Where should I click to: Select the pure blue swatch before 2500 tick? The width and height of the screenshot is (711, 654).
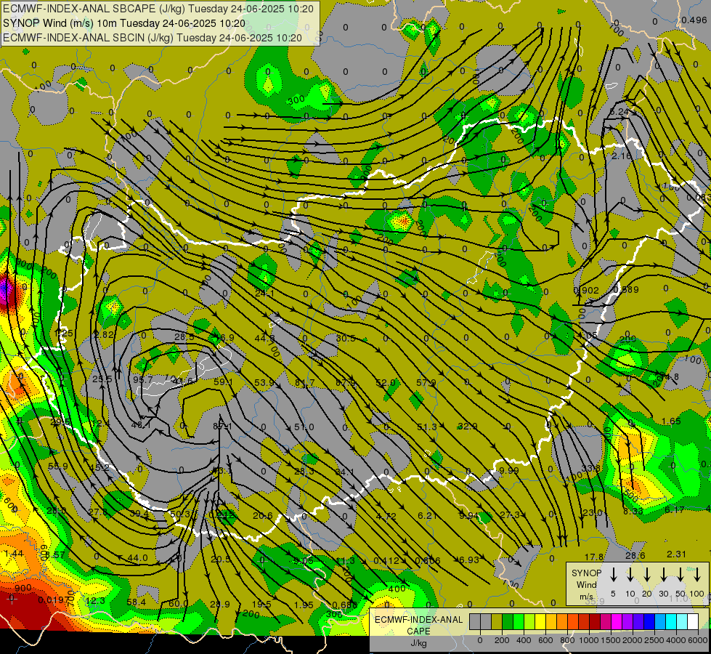point(649,621)
